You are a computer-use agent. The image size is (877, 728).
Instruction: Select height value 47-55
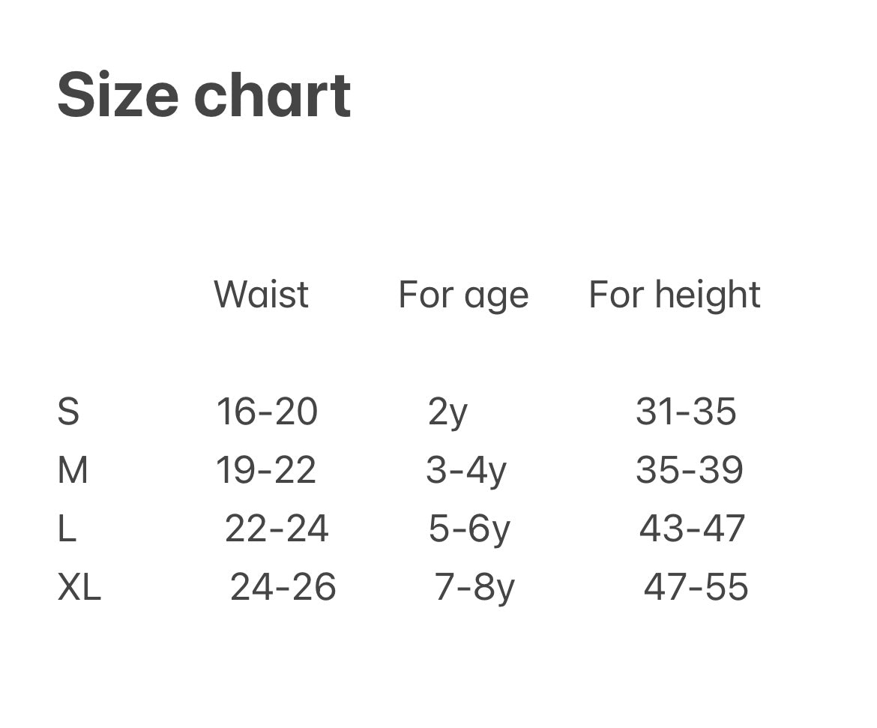click(696, 588)
